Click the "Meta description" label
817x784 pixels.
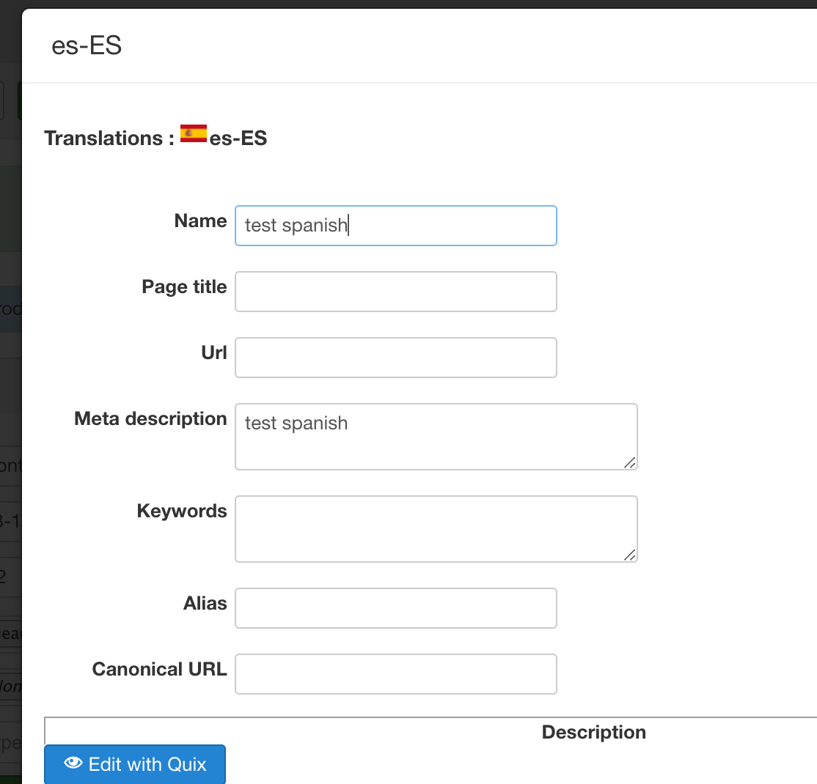150,419
